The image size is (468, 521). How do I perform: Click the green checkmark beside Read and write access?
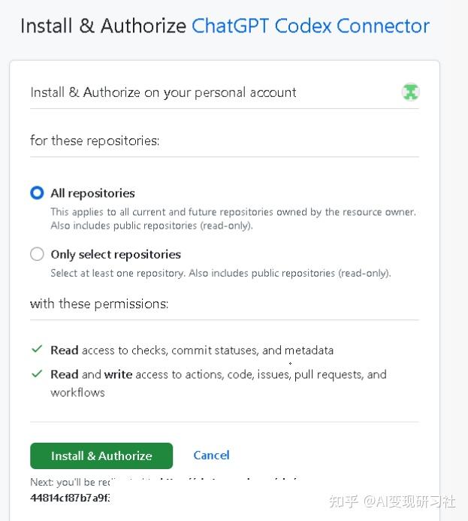pos(37,374)
